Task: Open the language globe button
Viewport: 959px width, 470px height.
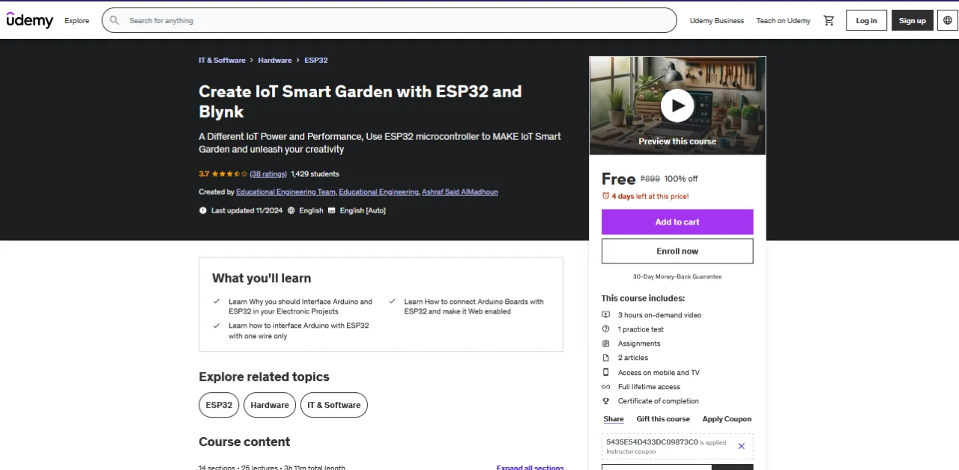Action: click(x=948, y=20)
